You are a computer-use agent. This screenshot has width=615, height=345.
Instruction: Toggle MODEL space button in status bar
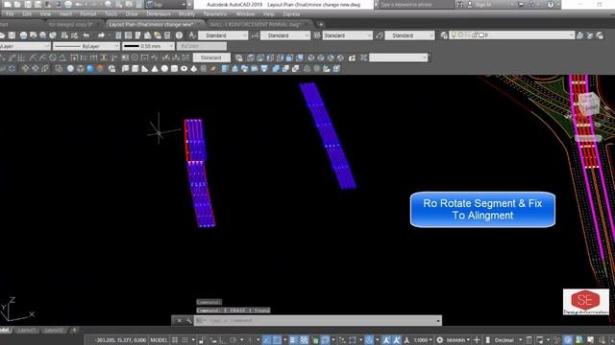pyautogui.click(x=159, y=340)
